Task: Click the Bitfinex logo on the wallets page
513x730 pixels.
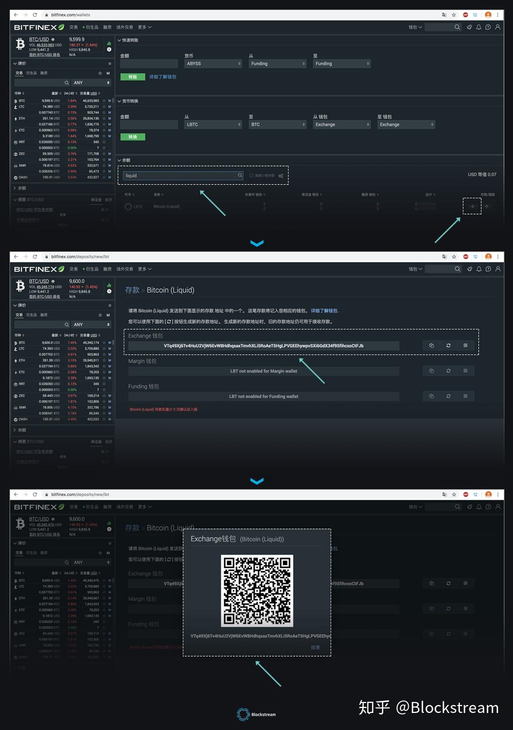Action: coord(39,28)
